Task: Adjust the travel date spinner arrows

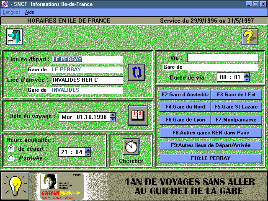Action: (x=113, y=117)
